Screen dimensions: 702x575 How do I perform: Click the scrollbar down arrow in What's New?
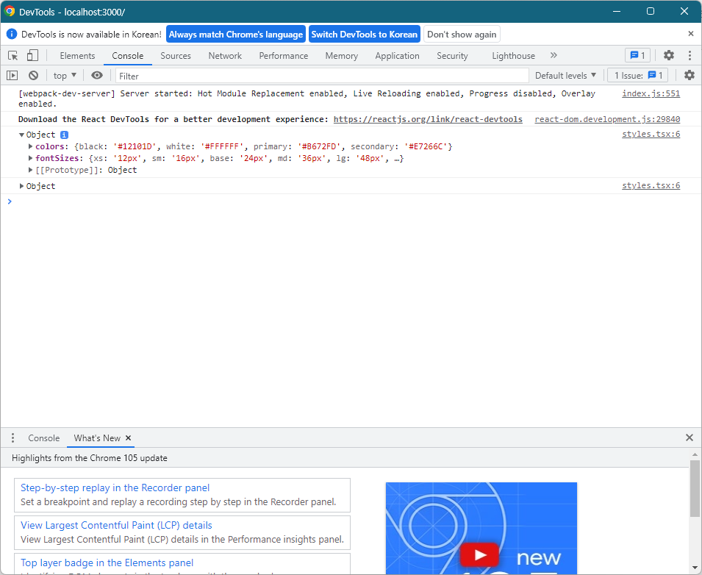[x=695, y=568]
